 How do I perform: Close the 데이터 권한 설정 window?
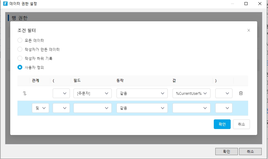(260, 4)
